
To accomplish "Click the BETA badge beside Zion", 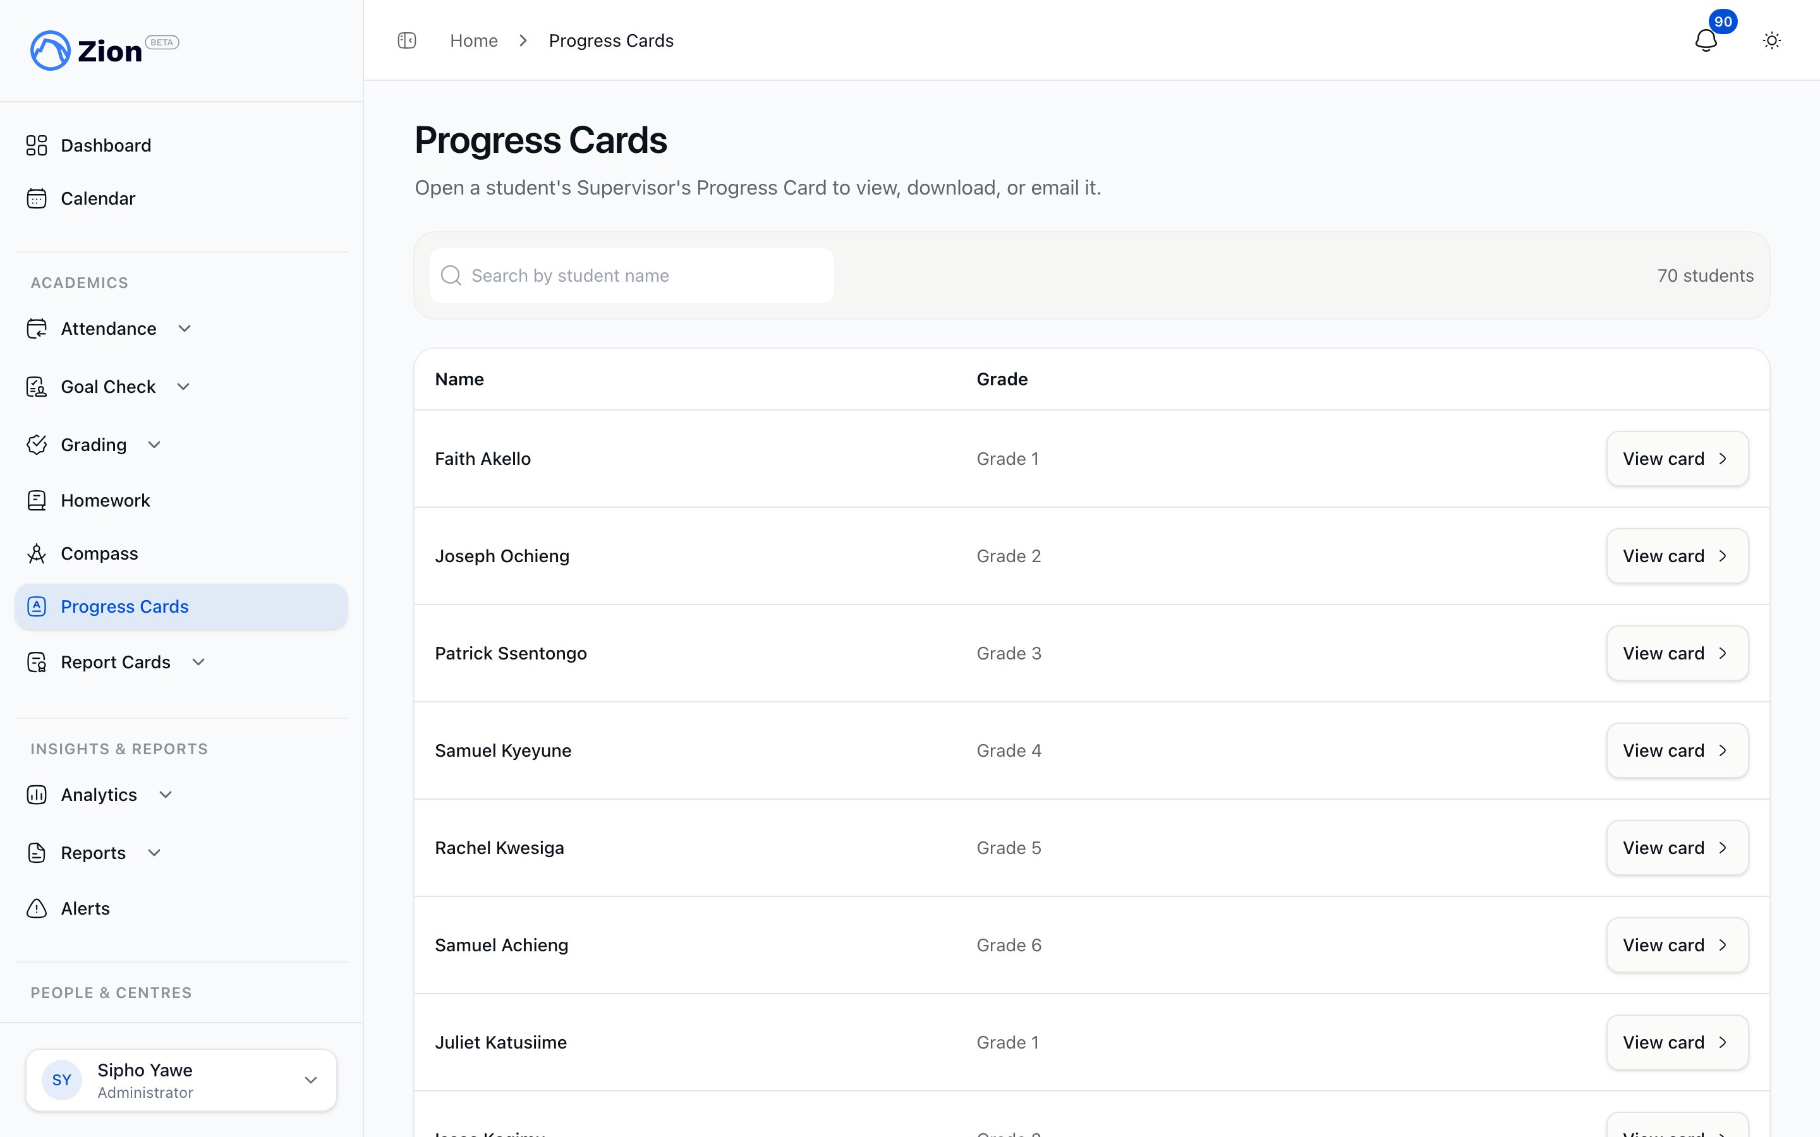I will click(162, 42).
